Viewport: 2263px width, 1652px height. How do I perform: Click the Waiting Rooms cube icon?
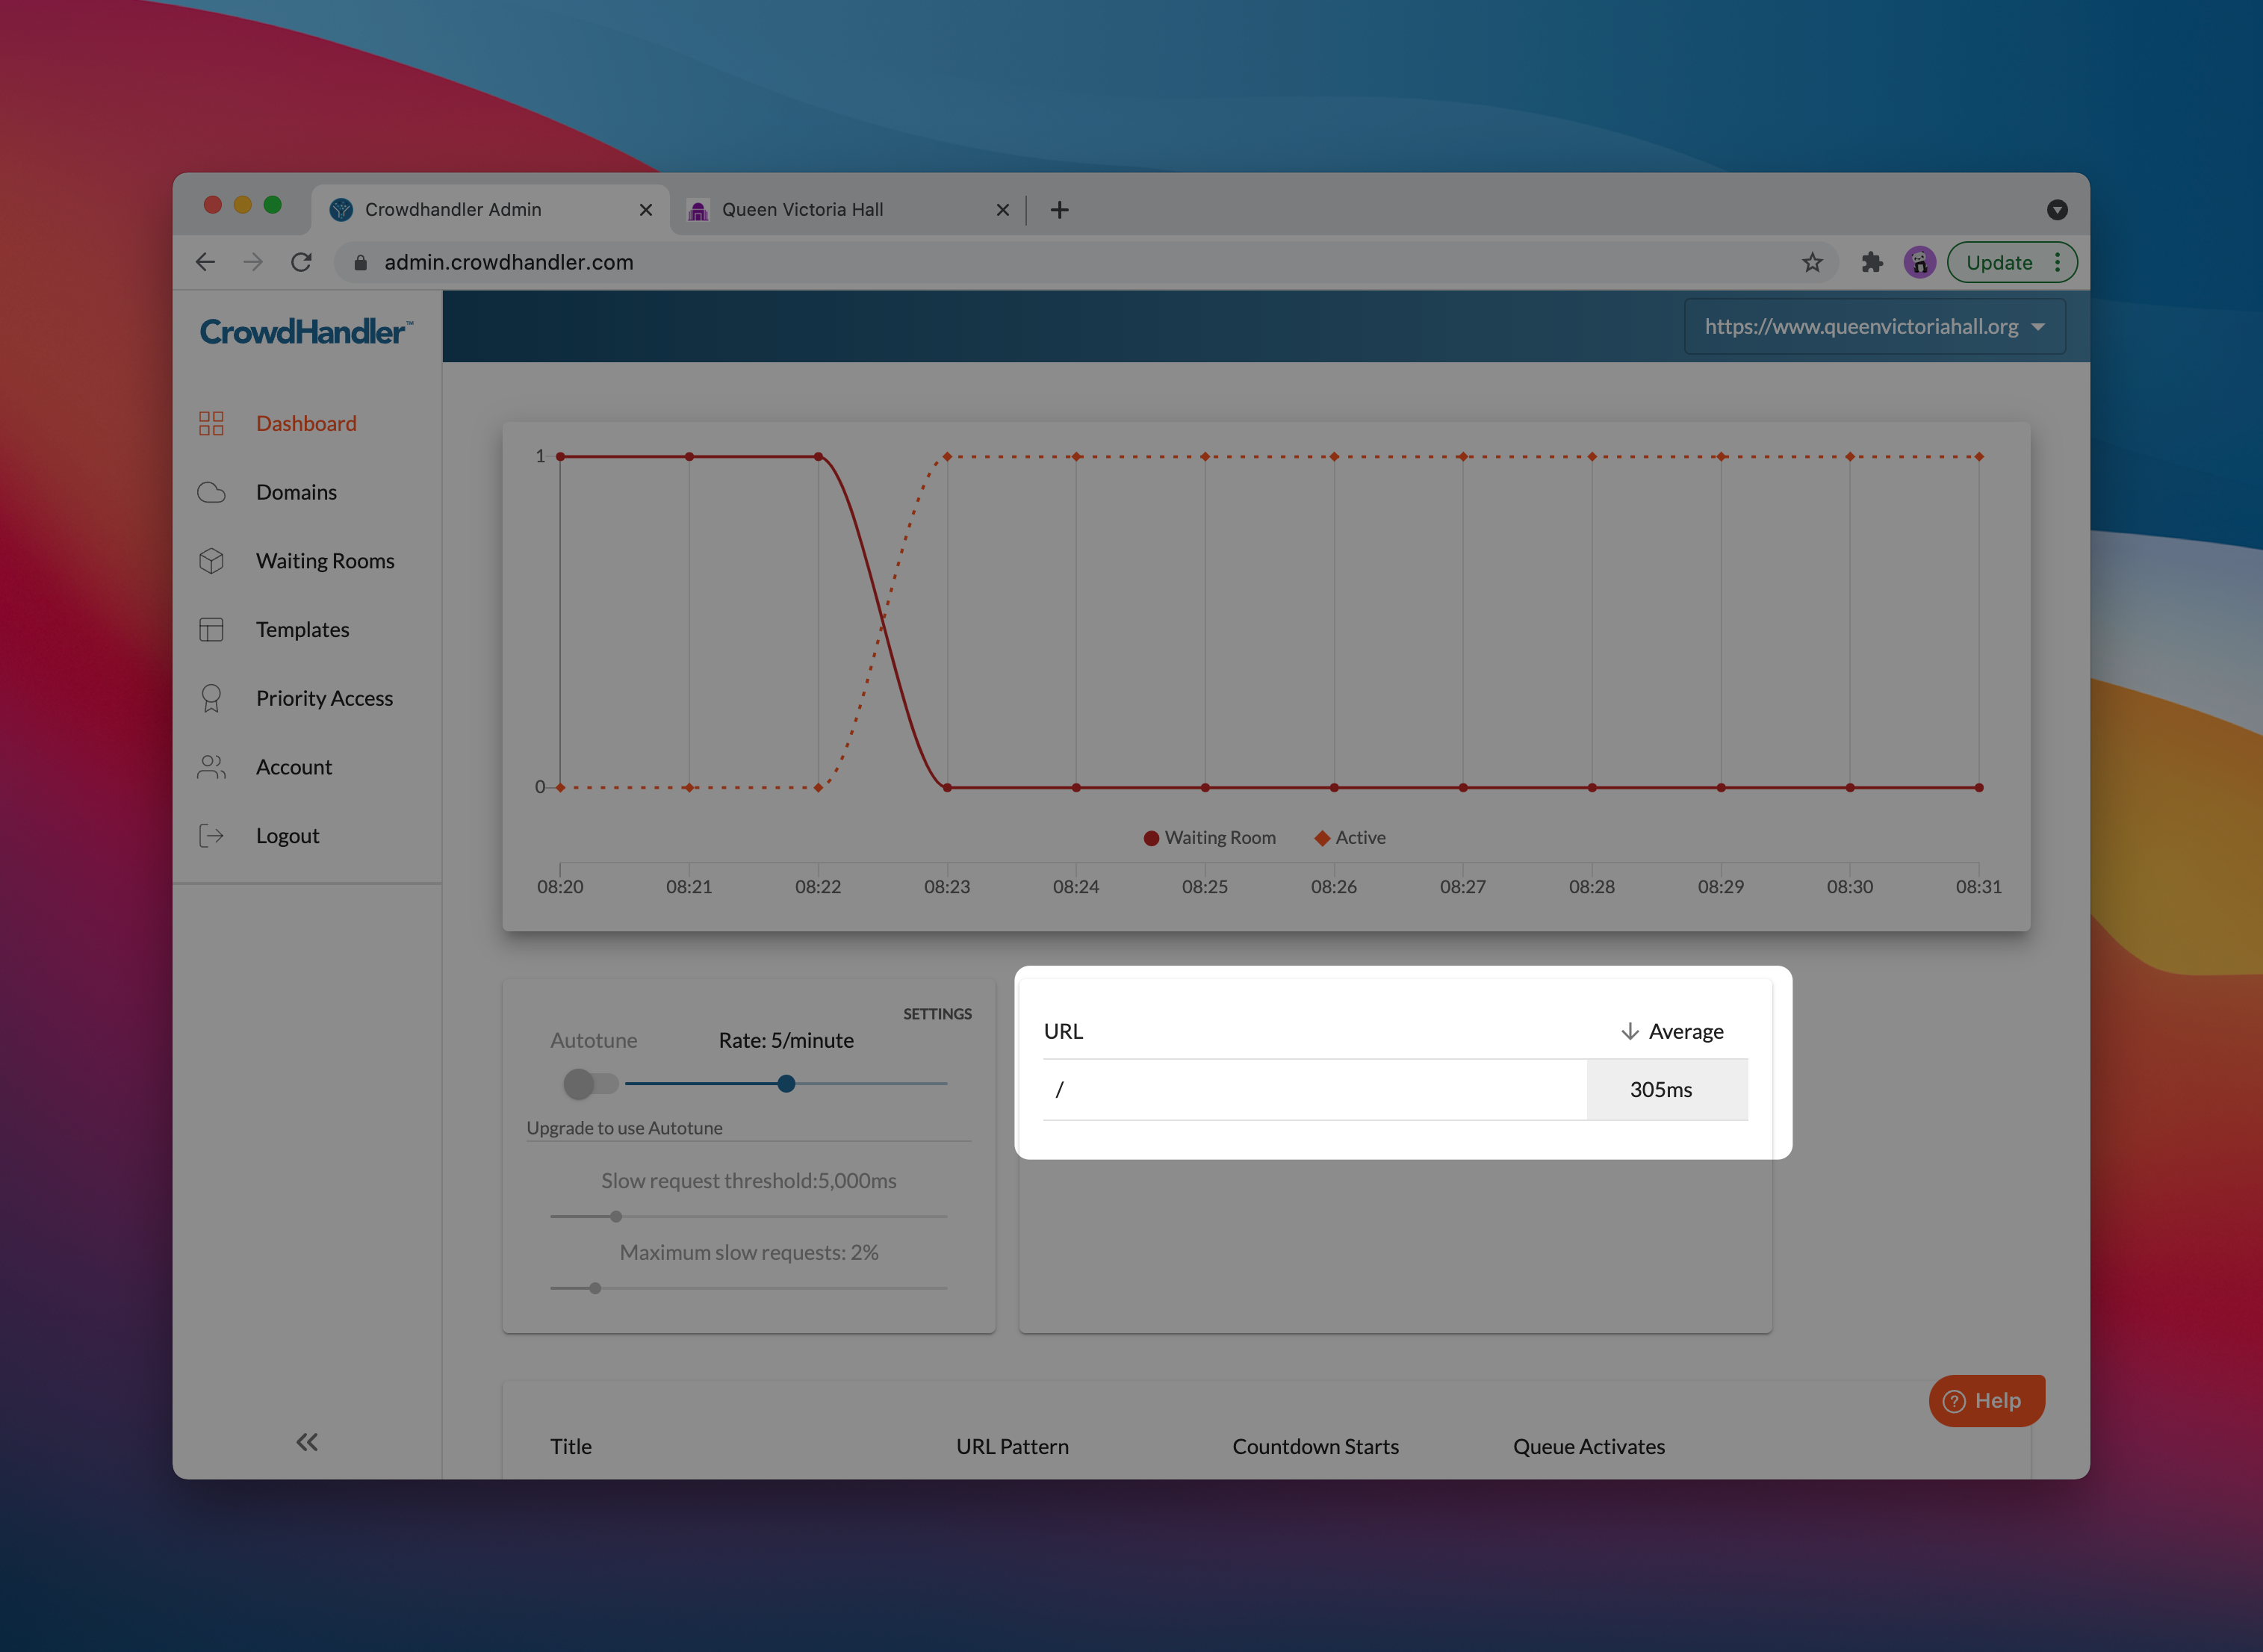tap(211, 561)
